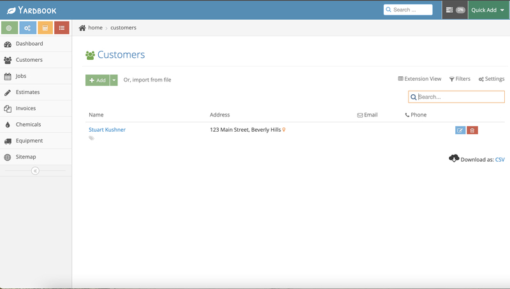The image size is (510, 289).
Task: Expand the Quick Add dropdown
Action: point(488,10)
